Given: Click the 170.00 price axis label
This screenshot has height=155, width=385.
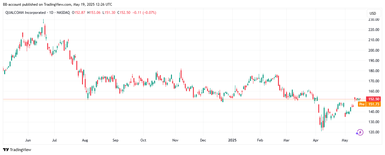Looking at the screenshot, I should pos(374,81).
